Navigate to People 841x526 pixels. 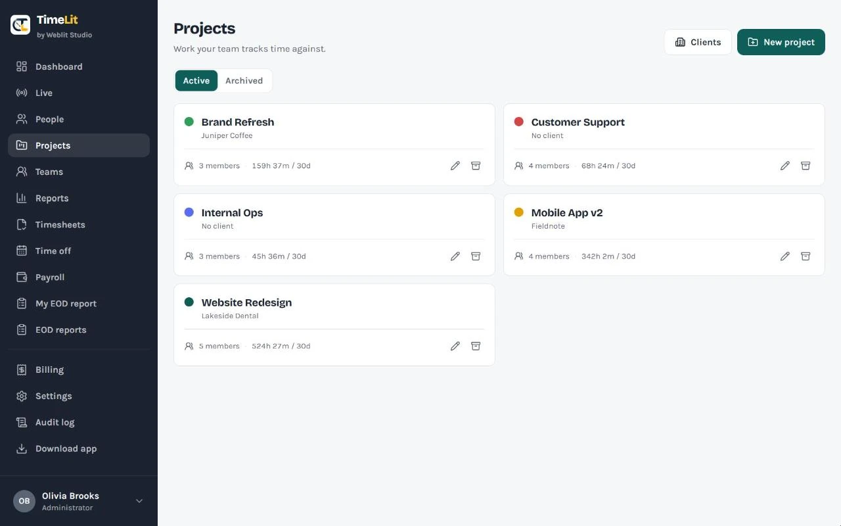tap(79, 119)
